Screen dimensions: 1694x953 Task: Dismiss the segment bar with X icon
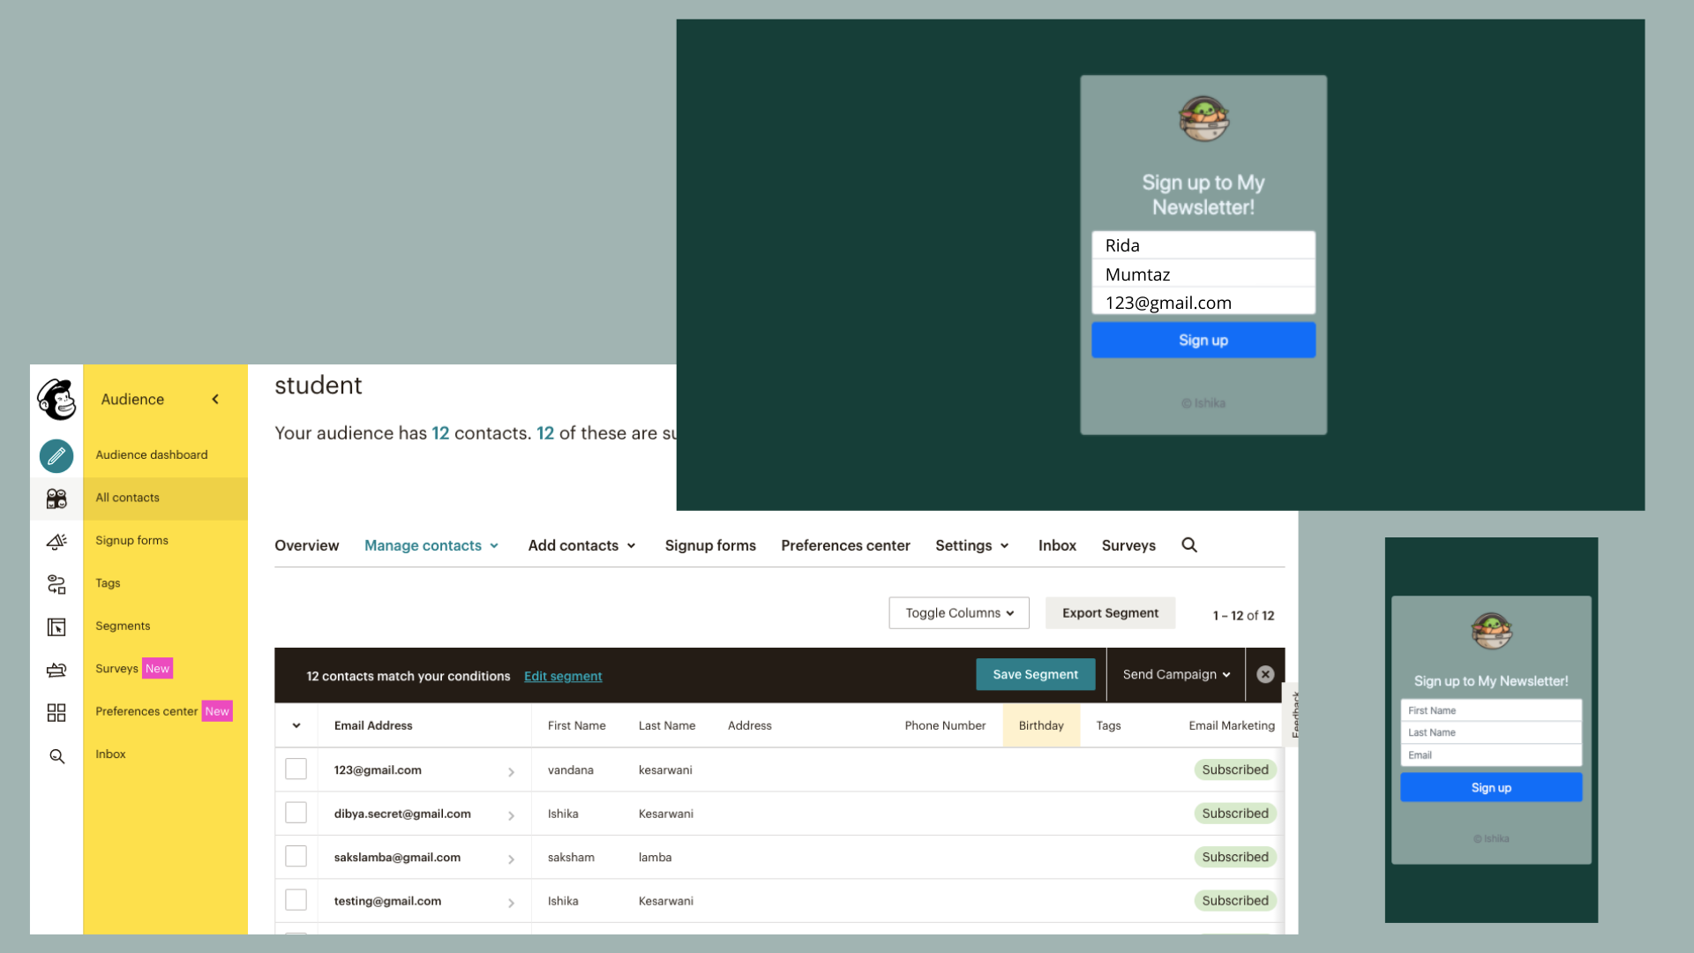(1265, 675)
